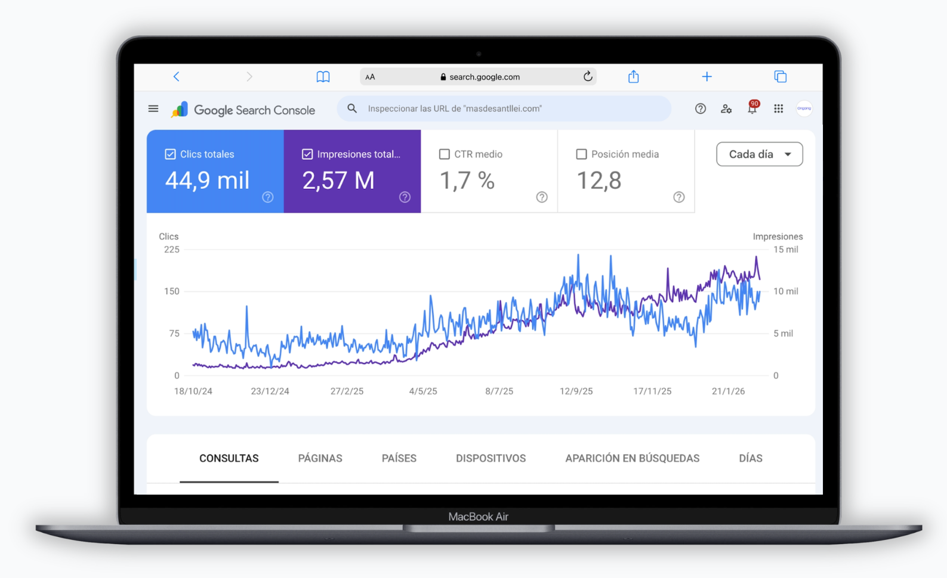Open the Google apps grid
The image size is (947, 578).
tap(778, 109)
